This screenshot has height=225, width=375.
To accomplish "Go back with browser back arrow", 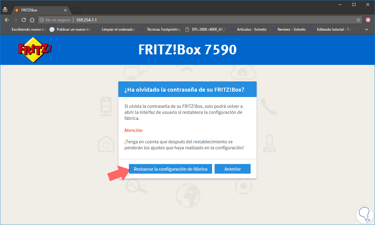I will click(7, 20).
